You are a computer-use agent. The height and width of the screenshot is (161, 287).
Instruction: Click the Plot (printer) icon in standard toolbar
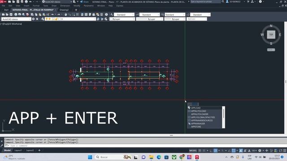[16, 14]
